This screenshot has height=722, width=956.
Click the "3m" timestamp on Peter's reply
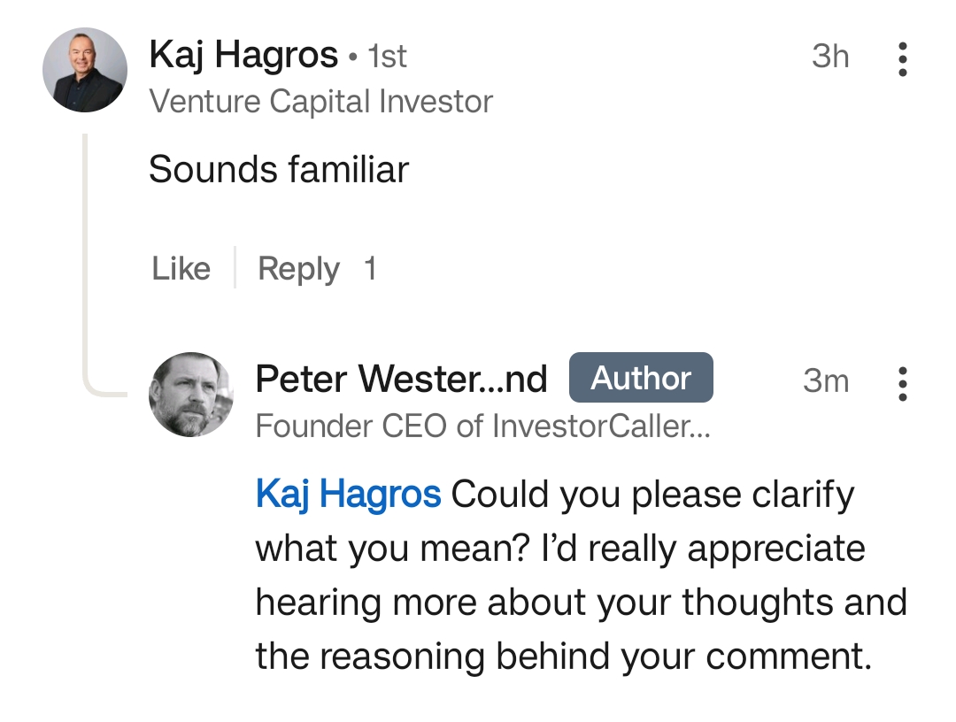pos(825,381)
